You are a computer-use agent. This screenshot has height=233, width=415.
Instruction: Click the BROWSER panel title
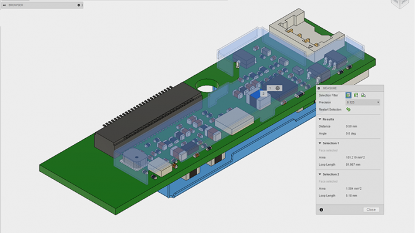[x=16, y=5]
